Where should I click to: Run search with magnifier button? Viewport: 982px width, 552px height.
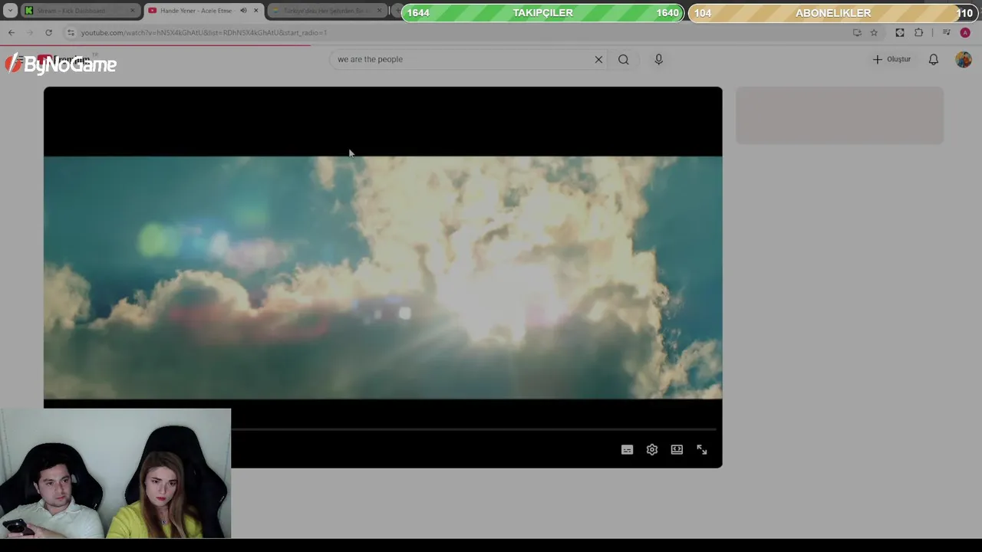[x=624, y=59]
